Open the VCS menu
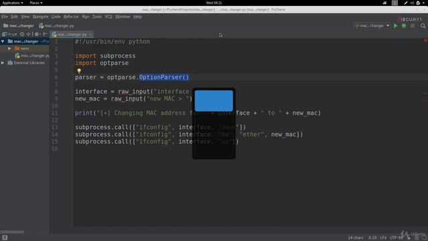The height and width of the screenshot is (241, 428). point(108,17)
